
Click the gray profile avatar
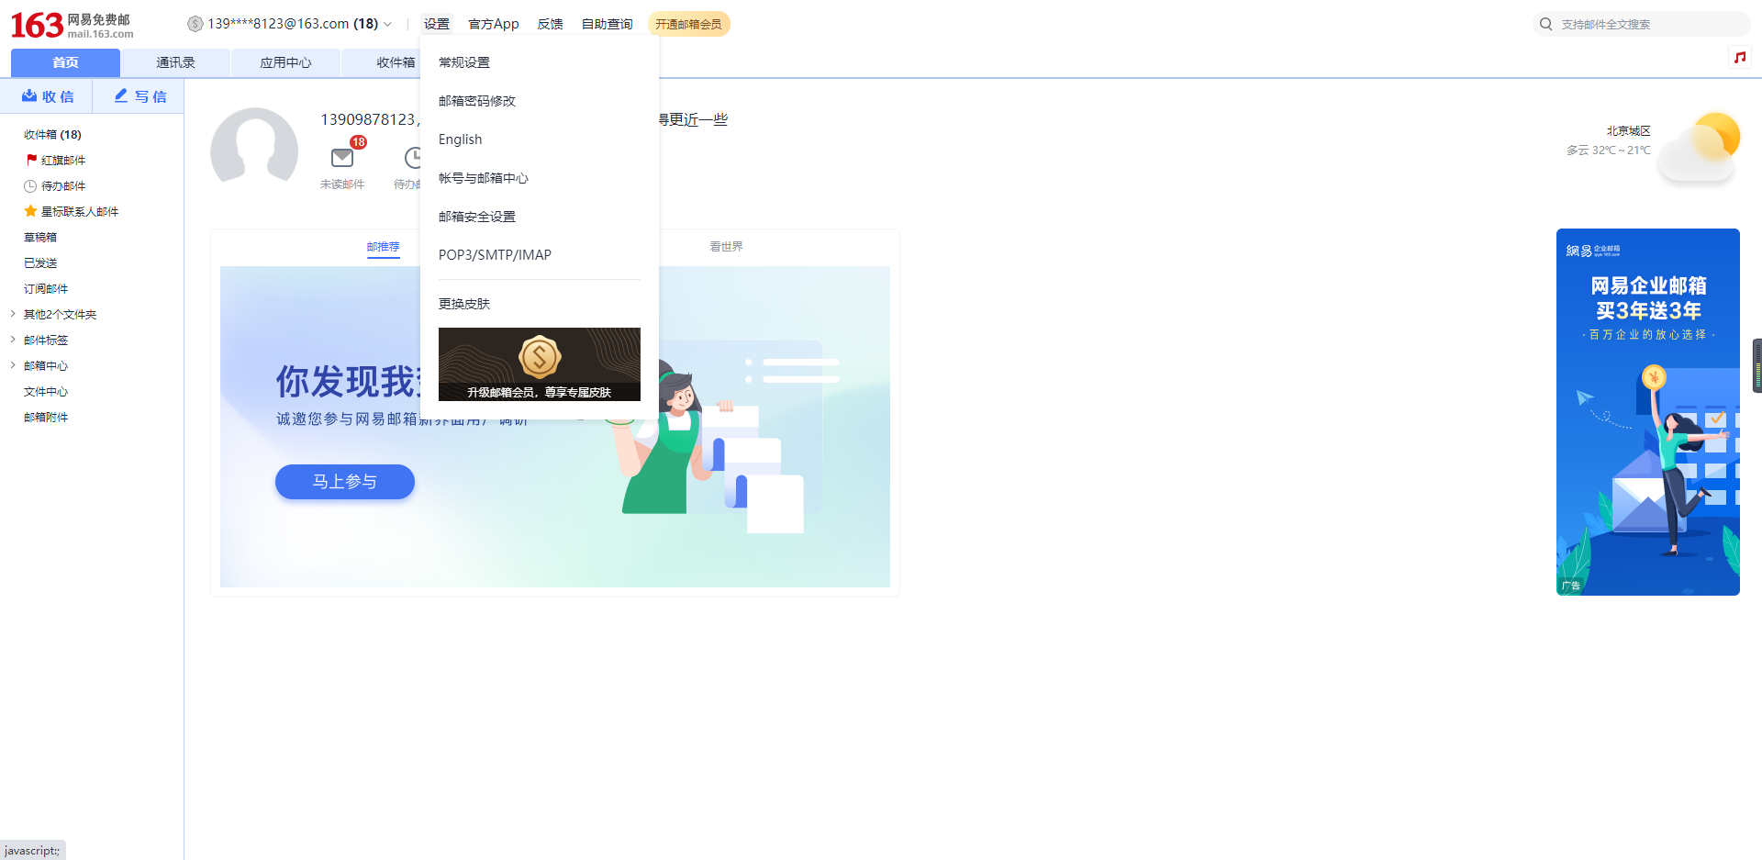pos(254,147)
